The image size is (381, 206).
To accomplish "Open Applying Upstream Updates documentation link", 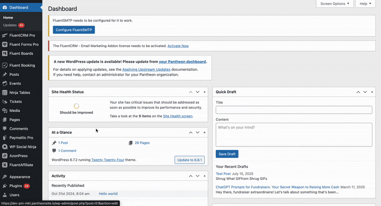I will pyautogui.click(x=146, y=69).
